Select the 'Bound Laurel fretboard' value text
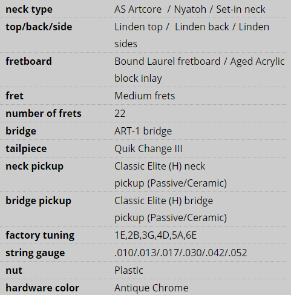 [x=168, y=61]
